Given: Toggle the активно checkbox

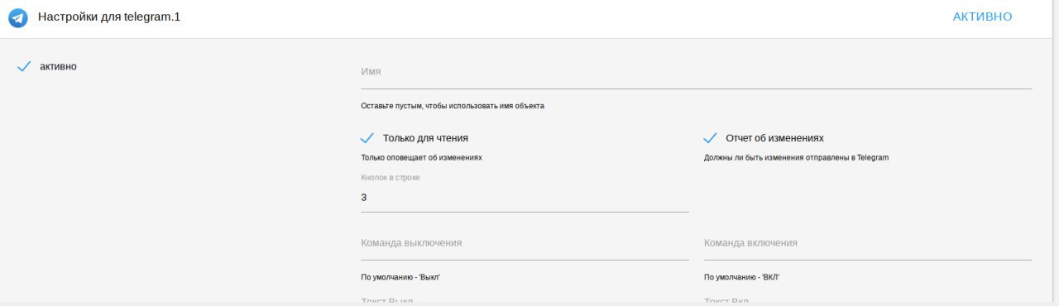Looking at the screenshot, I should pyautogui.click(x=24, y=66).
